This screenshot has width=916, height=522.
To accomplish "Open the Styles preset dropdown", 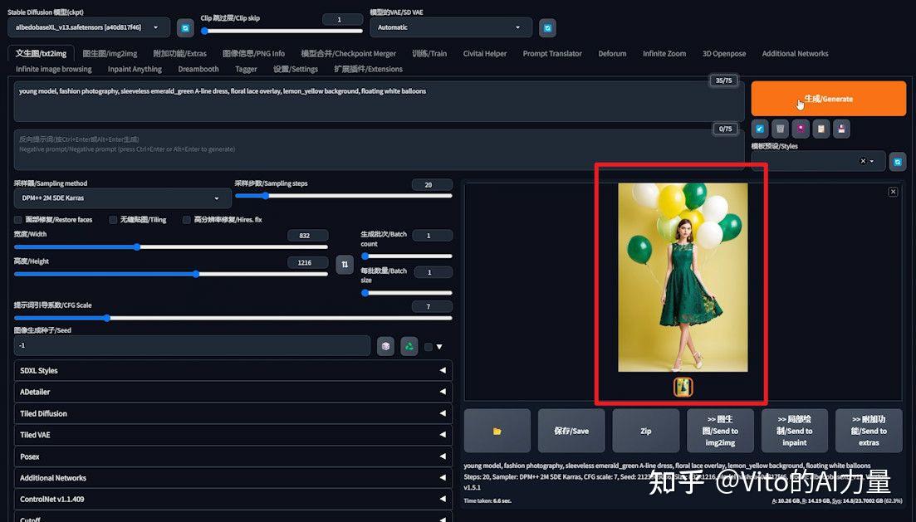I will [818, 161].
